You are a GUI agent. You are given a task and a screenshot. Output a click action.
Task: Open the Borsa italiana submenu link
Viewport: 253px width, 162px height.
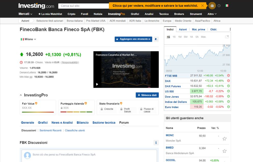(75, 21)
